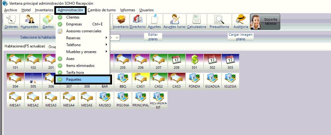Open the Apuntes notes icon
This screenshot has height=135, width=331.
(154, 22)
